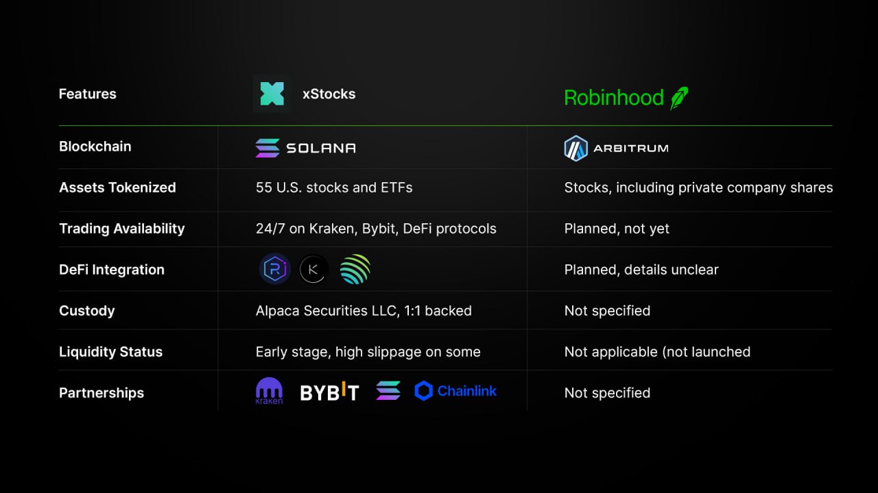878x493 pixels.
Task: Click the Robinhood feather icon
Action: click(x=679, y=98)
